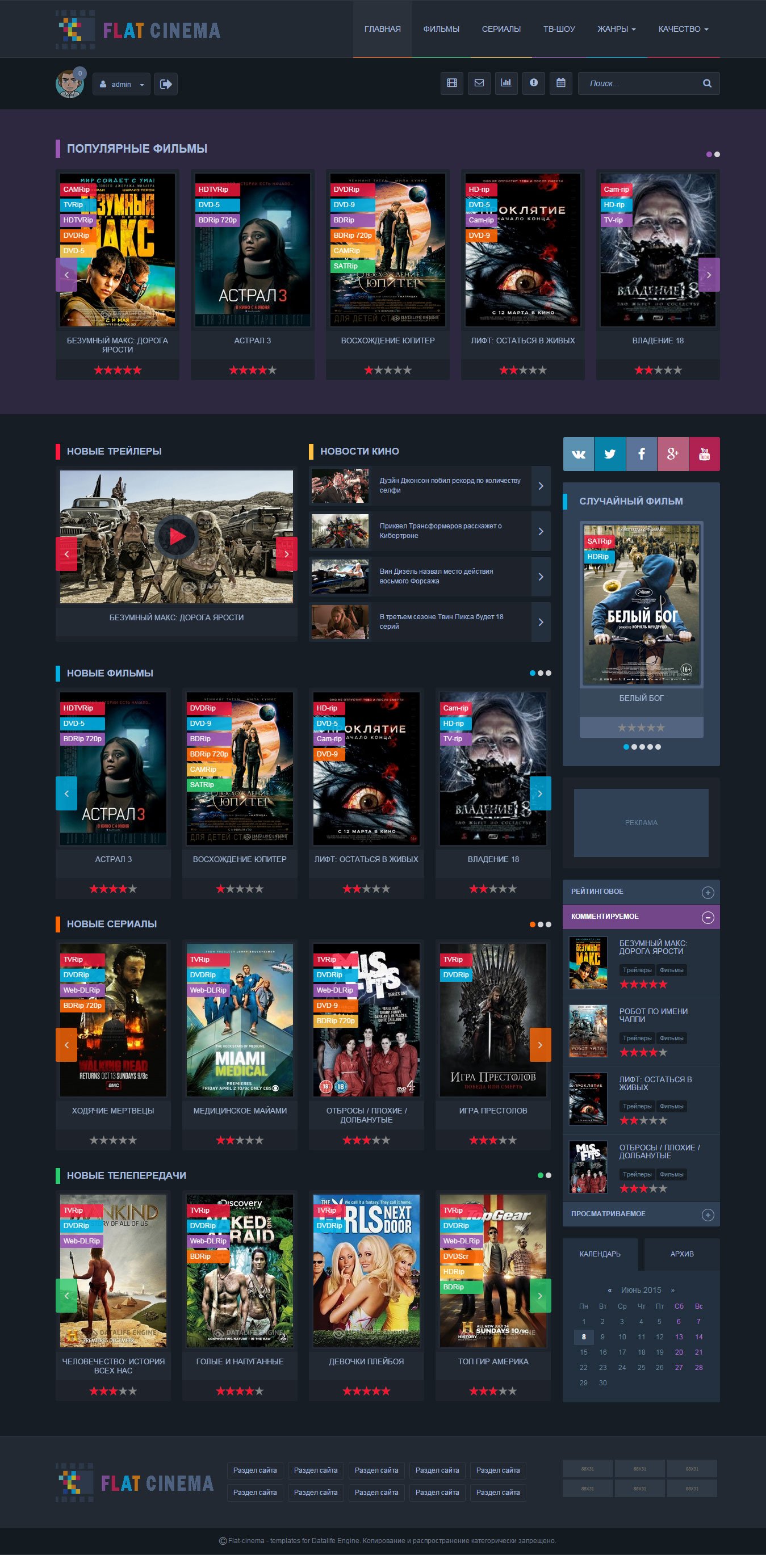Click the calendar icon in the top toolbar
The height and width of the screenshot is (1555, 766).
560,83
